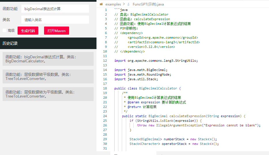Click the Java file icon in breadcrumb

[x=128, y=4]
